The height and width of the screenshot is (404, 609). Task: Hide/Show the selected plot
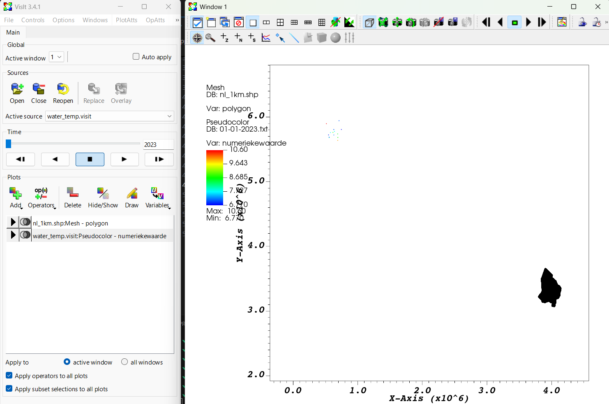click(103, 197)
